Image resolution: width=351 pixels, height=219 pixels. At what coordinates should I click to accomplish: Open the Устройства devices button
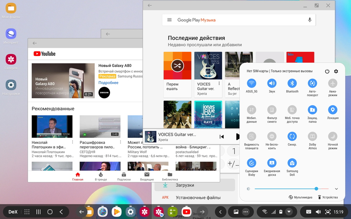(328, 197)
